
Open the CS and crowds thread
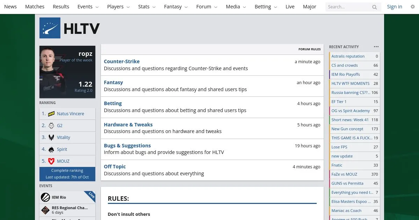click(355, 65)
